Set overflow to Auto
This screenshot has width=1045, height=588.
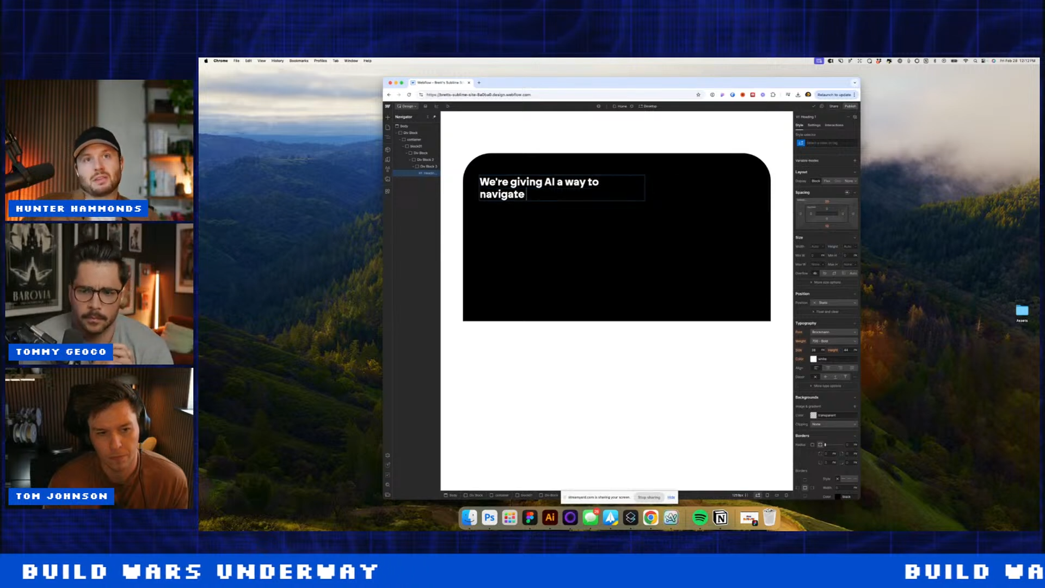(853, 273)
